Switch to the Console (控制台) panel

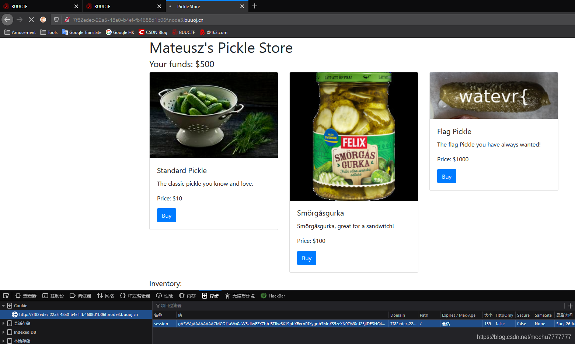tap(53, 295)
